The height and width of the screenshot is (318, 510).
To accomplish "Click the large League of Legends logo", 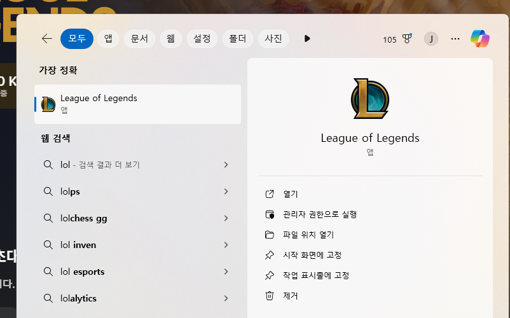I will point(369,99).
